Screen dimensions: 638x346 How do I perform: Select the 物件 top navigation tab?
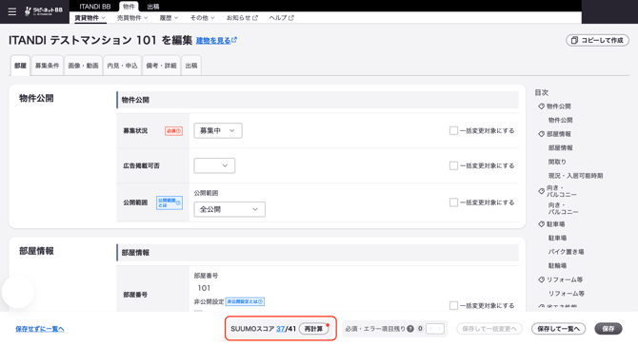129,7
